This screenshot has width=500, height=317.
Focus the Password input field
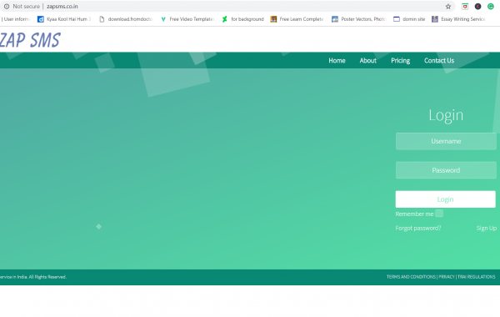446,170
